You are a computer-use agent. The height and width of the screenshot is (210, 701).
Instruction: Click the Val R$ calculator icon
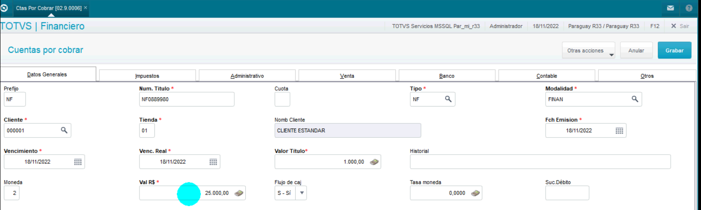239,193
